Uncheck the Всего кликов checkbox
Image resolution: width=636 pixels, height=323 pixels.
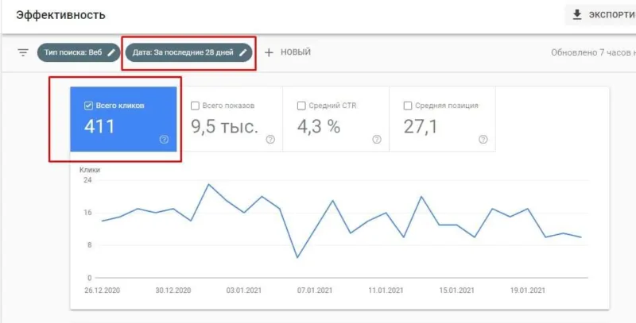click(x=88, y=106)
